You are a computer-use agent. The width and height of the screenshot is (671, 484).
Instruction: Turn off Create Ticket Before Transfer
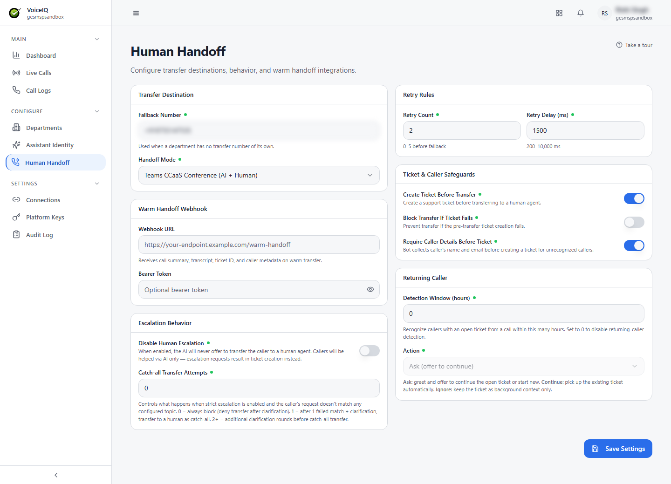point(634,198)
